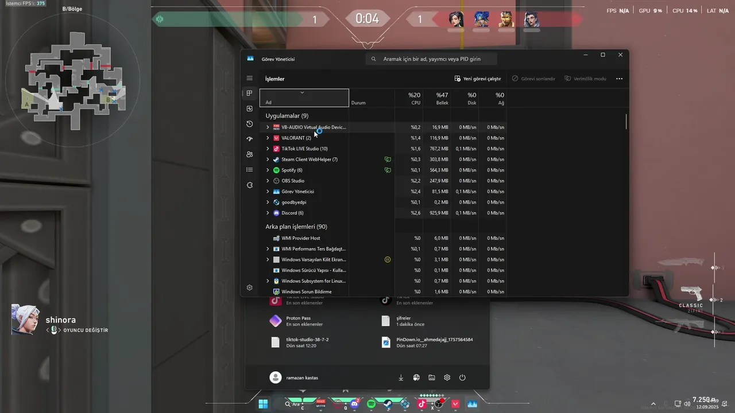The image size is (735, 413).
Task: Click the VALORANT process icon in the list
Action: pos(276,138)
